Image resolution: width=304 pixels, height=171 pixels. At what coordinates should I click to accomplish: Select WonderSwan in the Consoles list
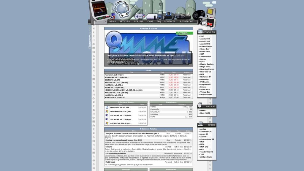(206, 94)
